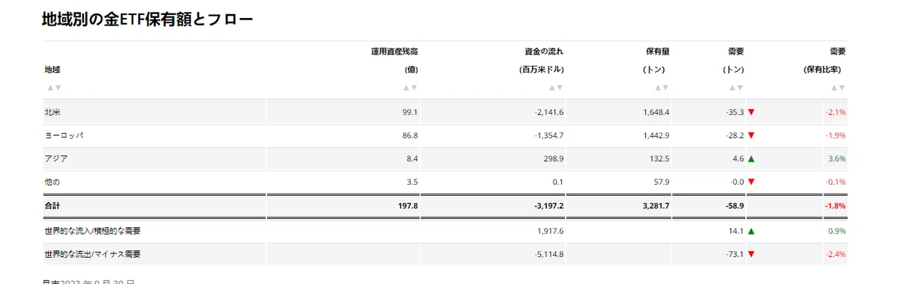Click red arrow in 世界的な流出 row

point(751,254)
